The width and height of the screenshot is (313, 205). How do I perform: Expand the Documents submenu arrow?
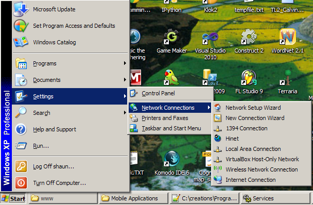coord(125,80)
